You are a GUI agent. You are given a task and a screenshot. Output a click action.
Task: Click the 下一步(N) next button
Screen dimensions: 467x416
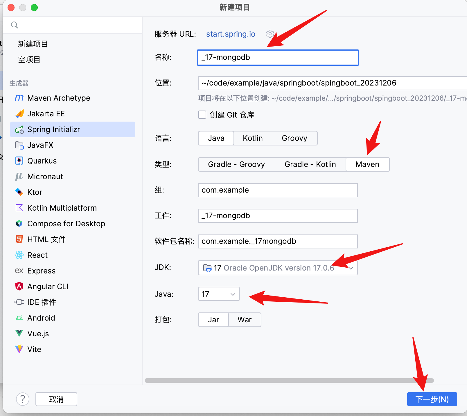pyautogui.click(x=432, y=399)
